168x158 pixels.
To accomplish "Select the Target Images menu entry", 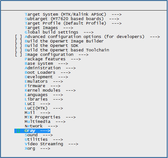I will 49,28.
